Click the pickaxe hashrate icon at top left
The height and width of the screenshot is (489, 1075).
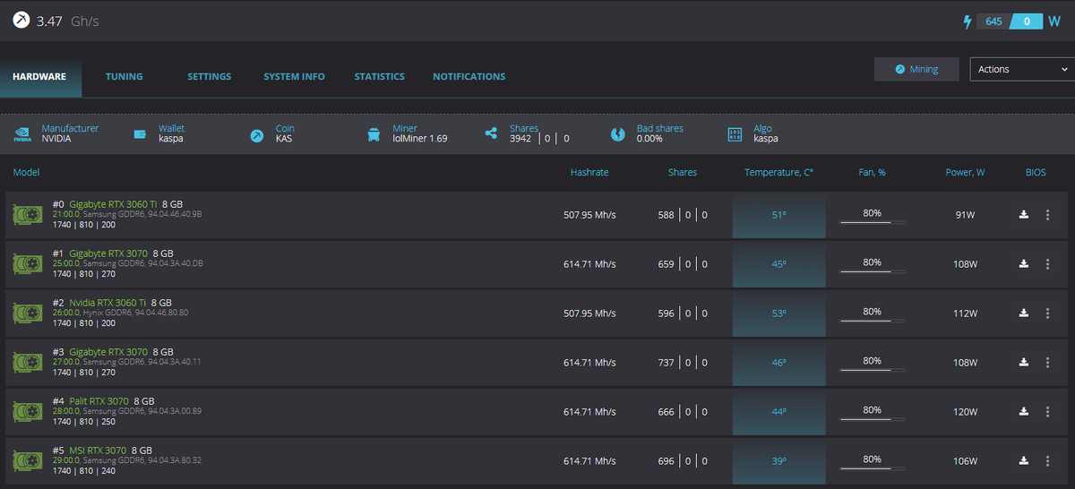click(21, 20)
